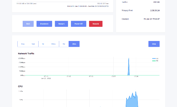
Task: Shut down the server with Shutdown button
Action: (x=44, y=24)
